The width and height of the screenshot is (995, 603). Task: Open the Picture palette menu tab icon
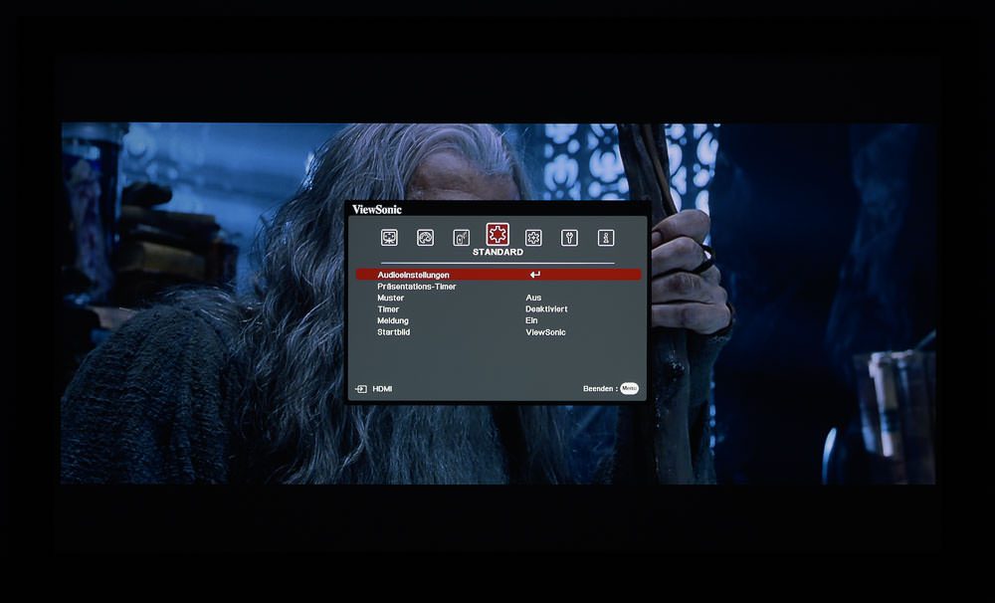pyautogui.click(x=425, y=238)
